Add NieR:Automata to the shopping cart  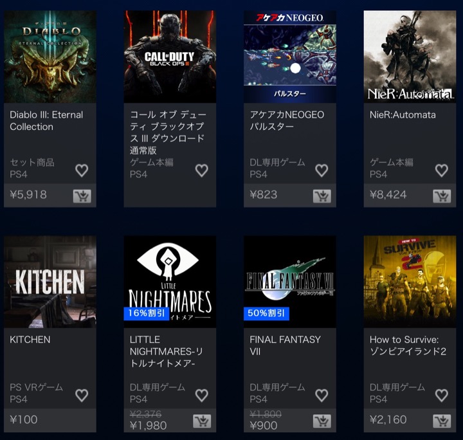point(442,196)
